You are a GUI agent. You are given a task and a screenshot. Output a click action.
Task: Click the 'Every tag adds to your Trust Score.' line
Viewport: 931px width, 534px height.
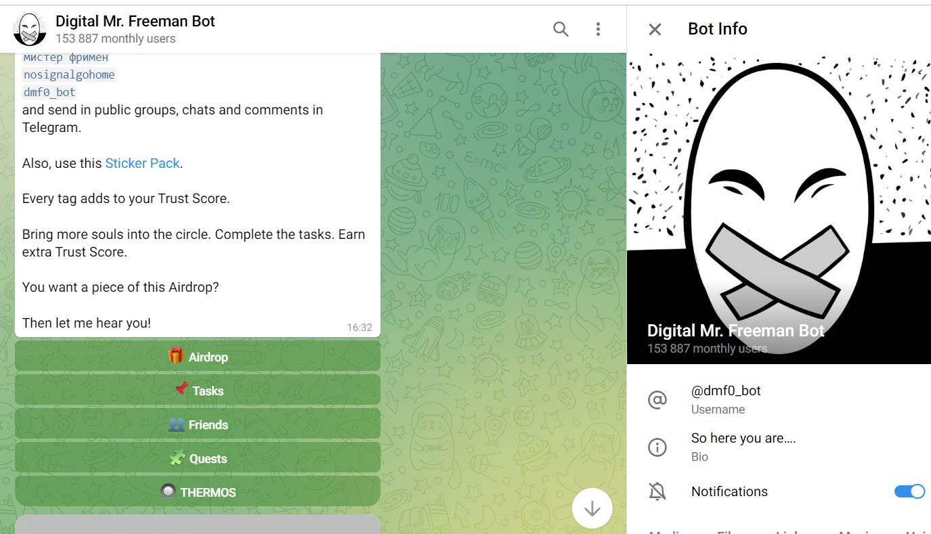click(126, 198)
